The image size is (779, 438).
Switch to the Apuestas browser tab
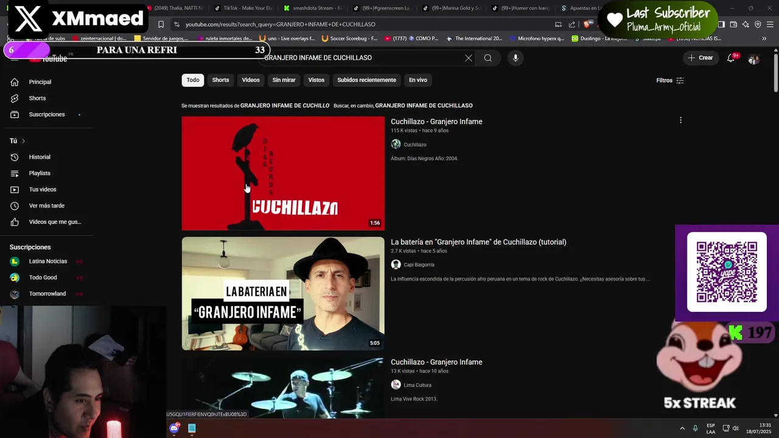tap(581, 8)
